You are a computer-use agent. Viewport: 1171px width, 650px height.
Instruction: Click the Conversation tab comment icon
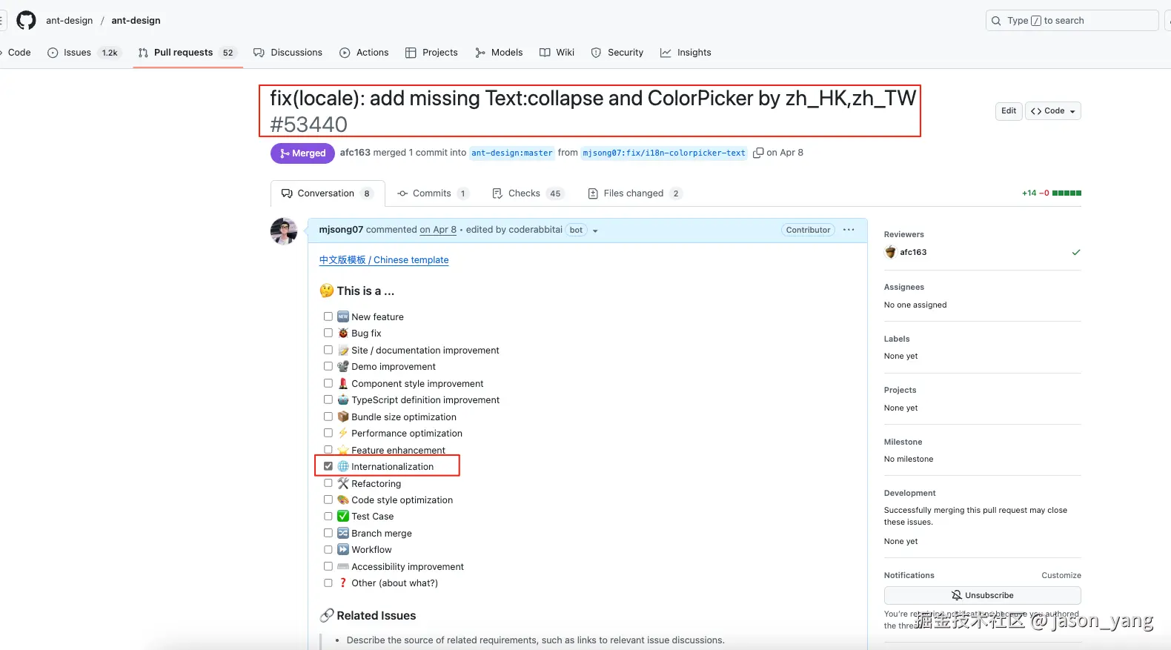click(287, 193)
